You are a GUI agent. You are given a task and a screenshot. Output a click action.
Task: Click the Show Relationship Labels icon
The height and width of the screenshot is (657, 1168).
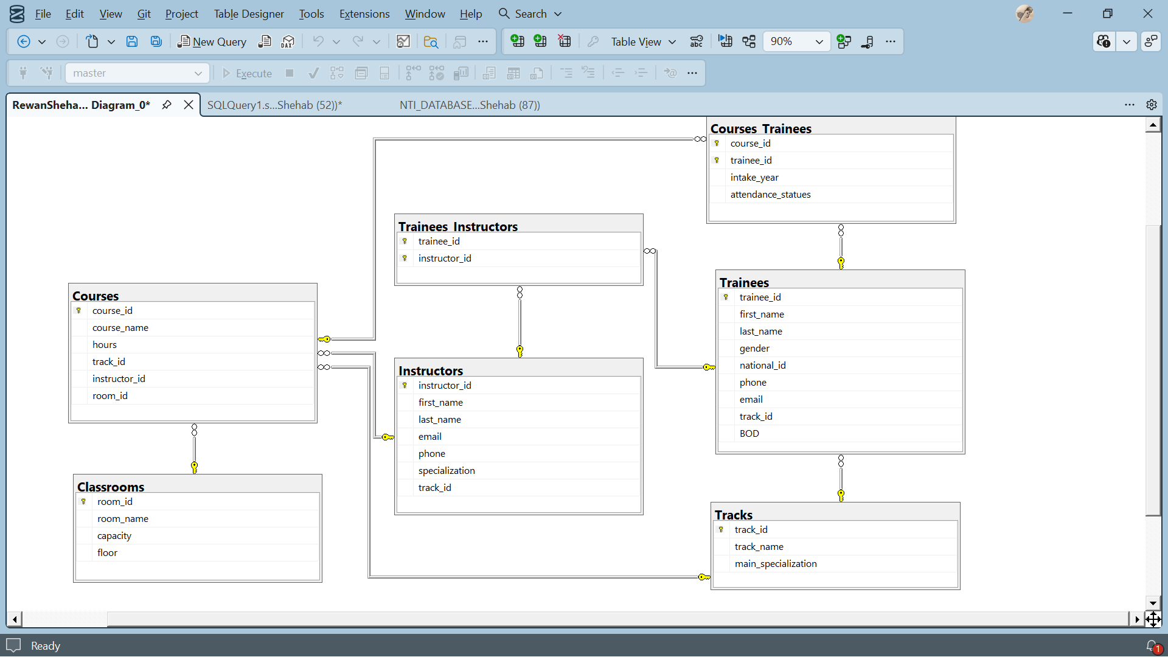coord(697,41)
